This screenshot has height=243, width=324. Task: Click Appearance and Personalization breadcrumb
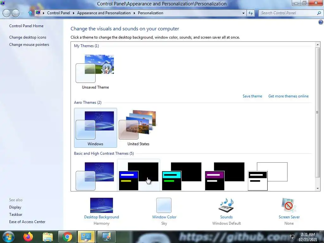[x=104, y=13]
